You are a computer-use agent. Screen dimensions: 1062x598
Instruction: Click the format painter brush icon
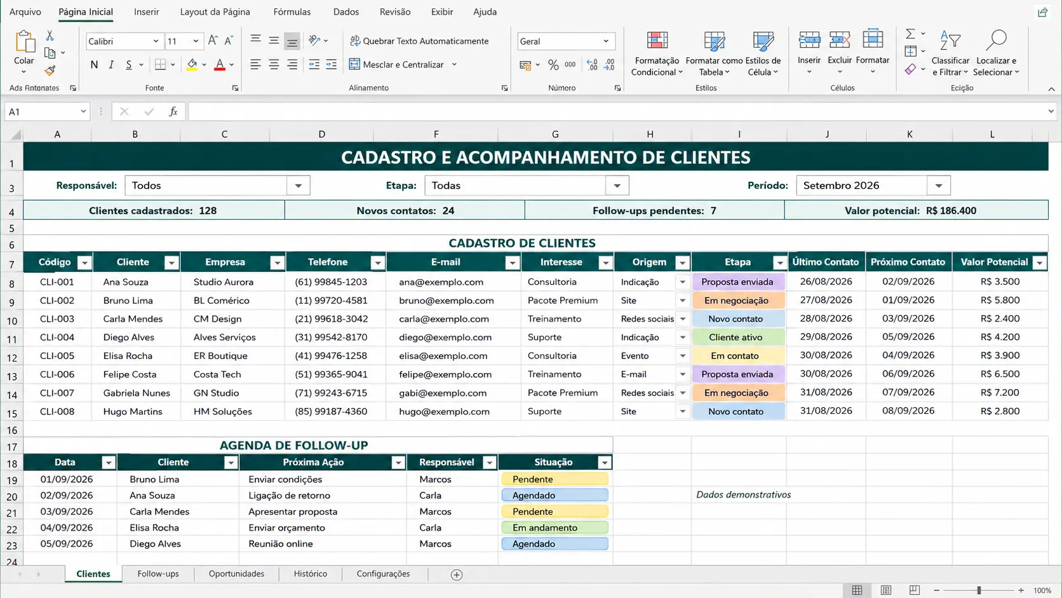50,71
